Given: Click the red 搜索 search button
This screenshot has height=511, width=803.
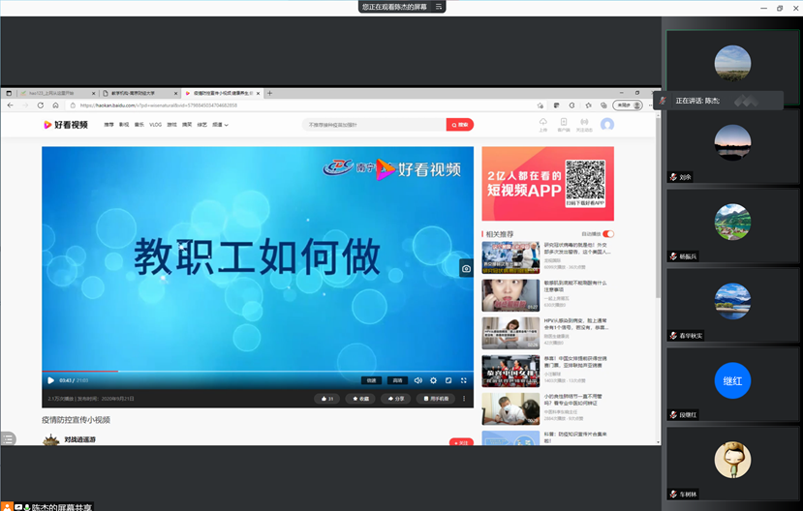Looking at the screenshot, I should click(460, 125).
